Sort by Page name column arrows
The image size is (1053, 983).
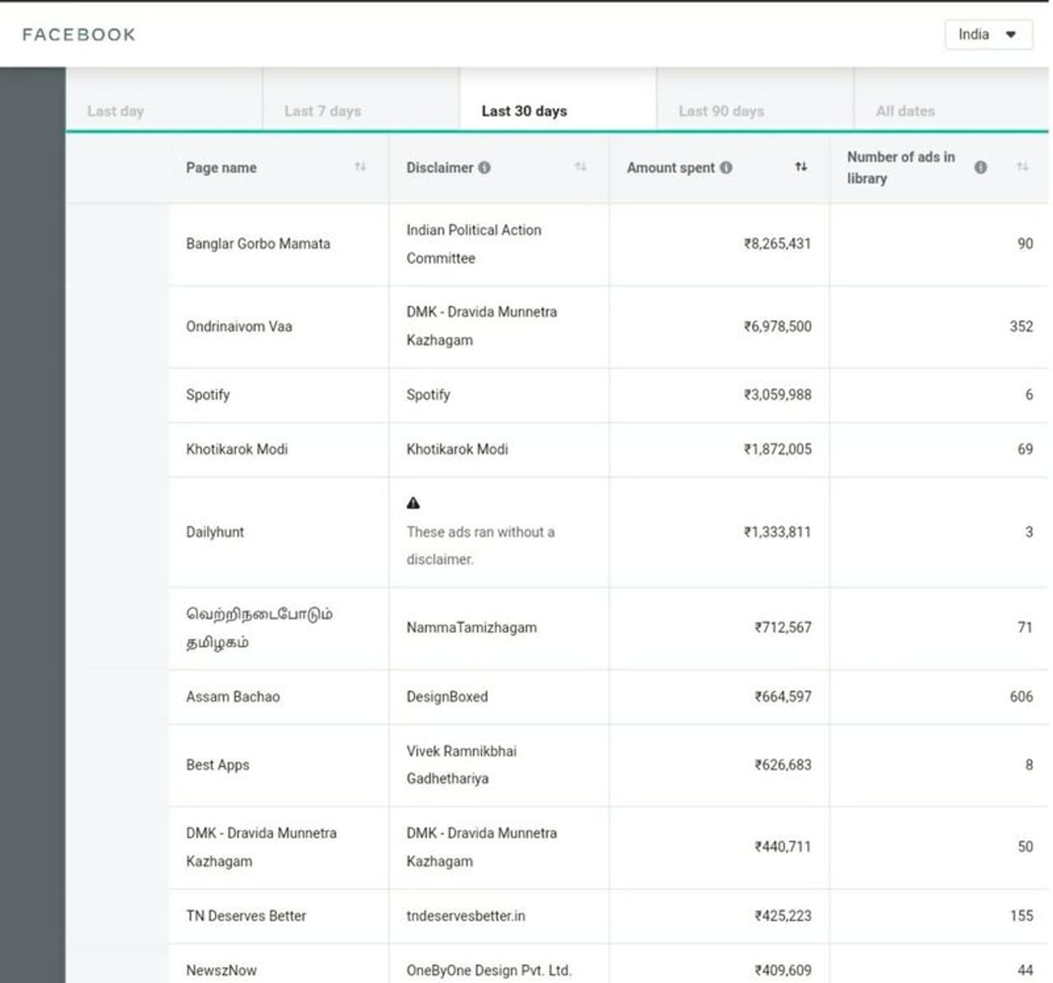(360, 167)
